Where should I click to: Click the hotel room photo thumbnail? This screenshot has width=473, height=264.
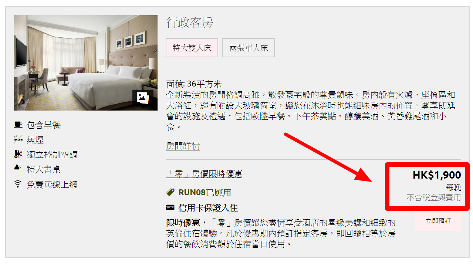click(86, 63)
